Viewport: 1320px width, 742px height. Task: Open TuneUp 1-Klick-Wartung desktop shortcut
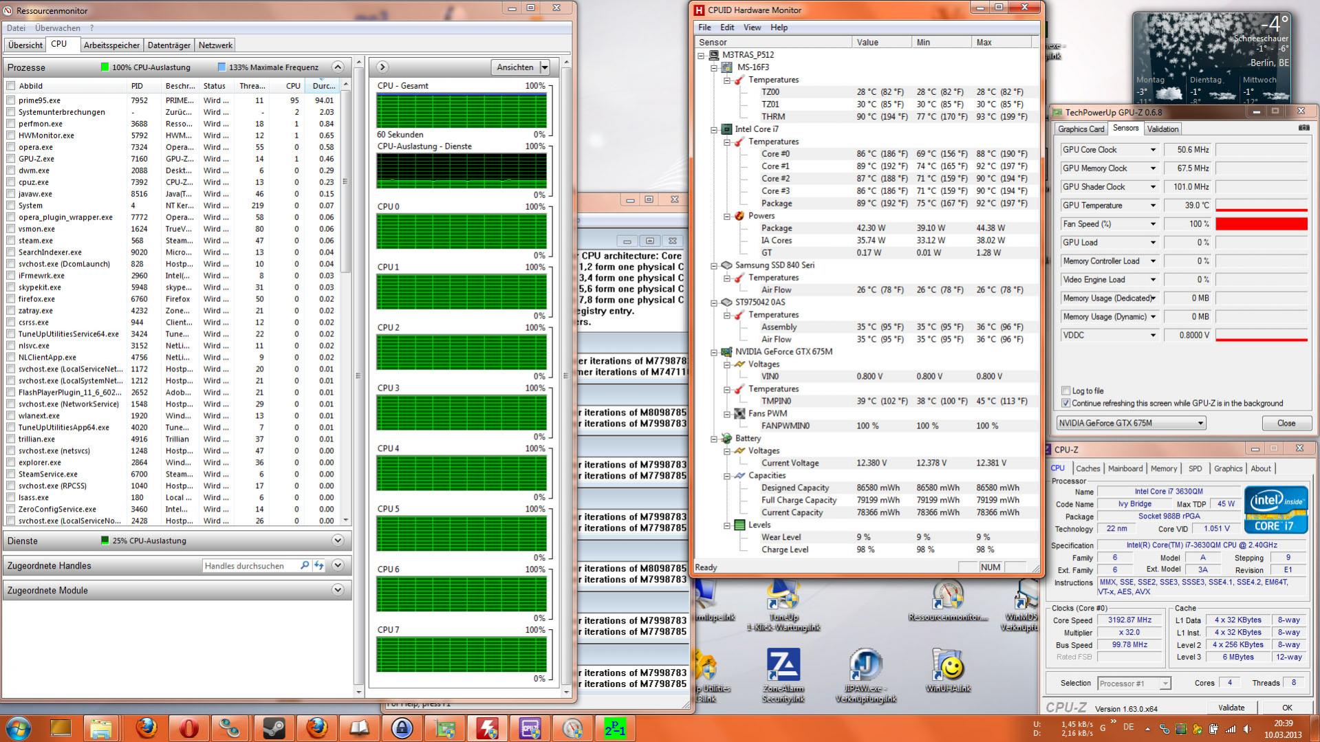click(783, 607)
